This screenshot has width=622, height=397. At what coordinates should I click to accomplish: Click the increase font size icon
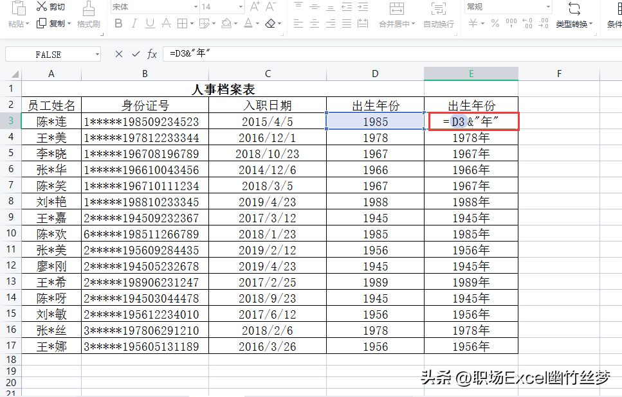click(x=255, y=6)
